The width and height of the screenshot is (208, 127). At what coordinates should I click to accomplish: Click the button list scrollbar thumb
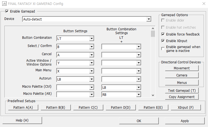point(153,34)
